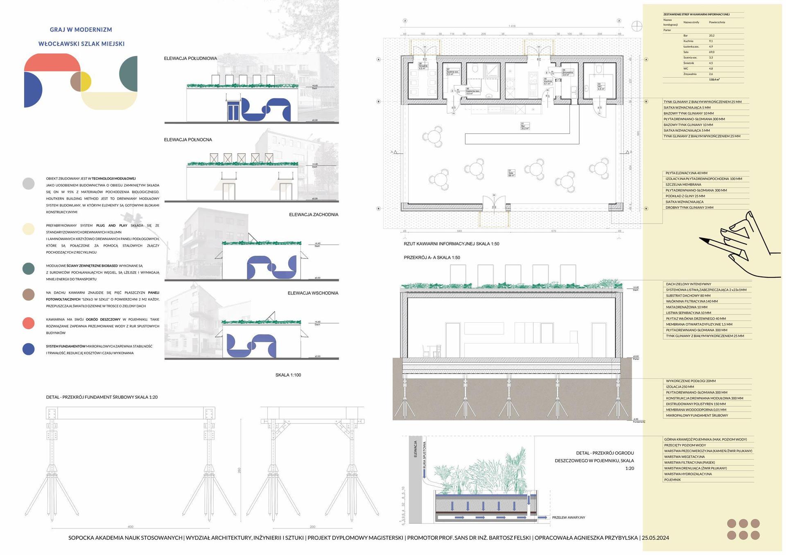Click the blue legend dot for system fundamentów
Viewport: 786px width, 555px height.
coord(29,349)
